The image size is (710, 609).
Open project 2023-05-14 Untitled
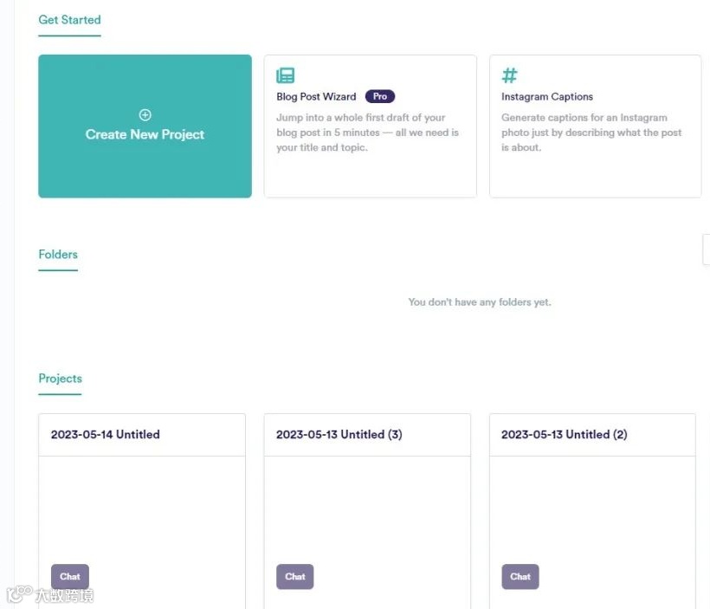click(105, 435)
